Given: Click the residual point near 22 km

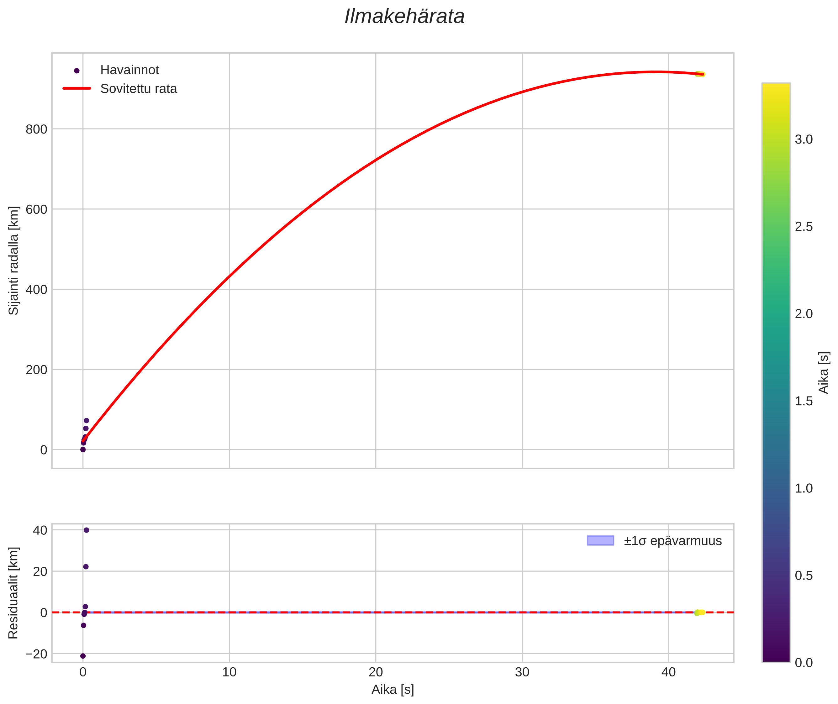Looking at the screenshot, I should [86, 567].
